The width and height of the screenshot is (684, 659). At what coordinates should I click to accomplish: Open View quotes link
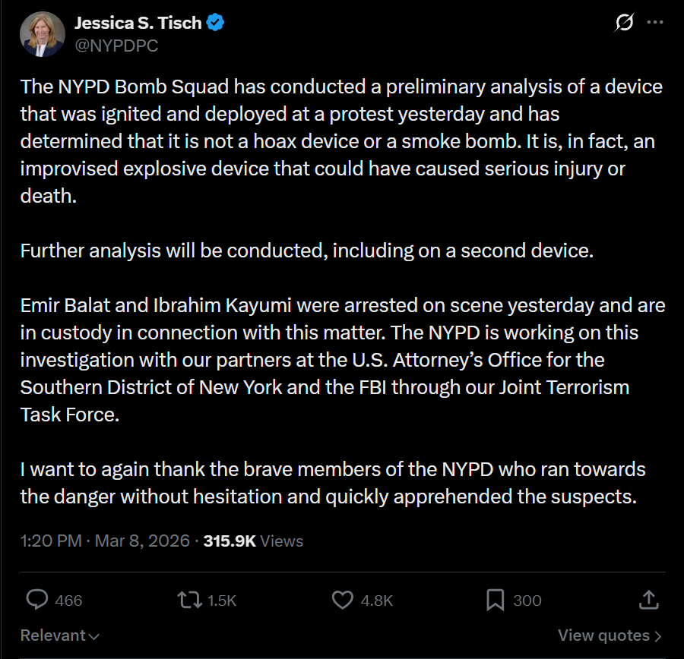coord(610,635)
